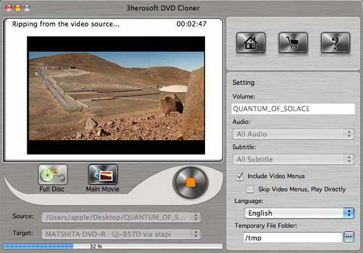Click the 'Temporary File Folder:' label

click(266, 225)
